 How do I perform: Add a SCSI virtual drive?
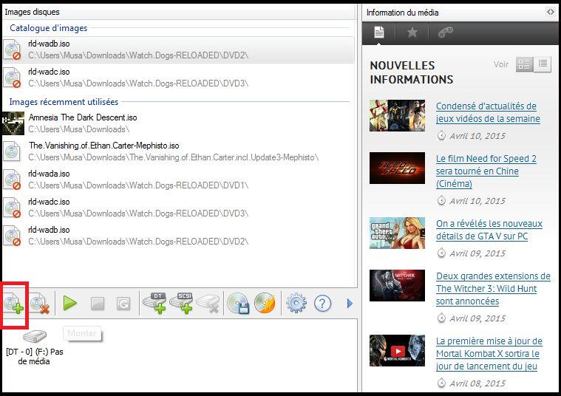pos(181,304)
